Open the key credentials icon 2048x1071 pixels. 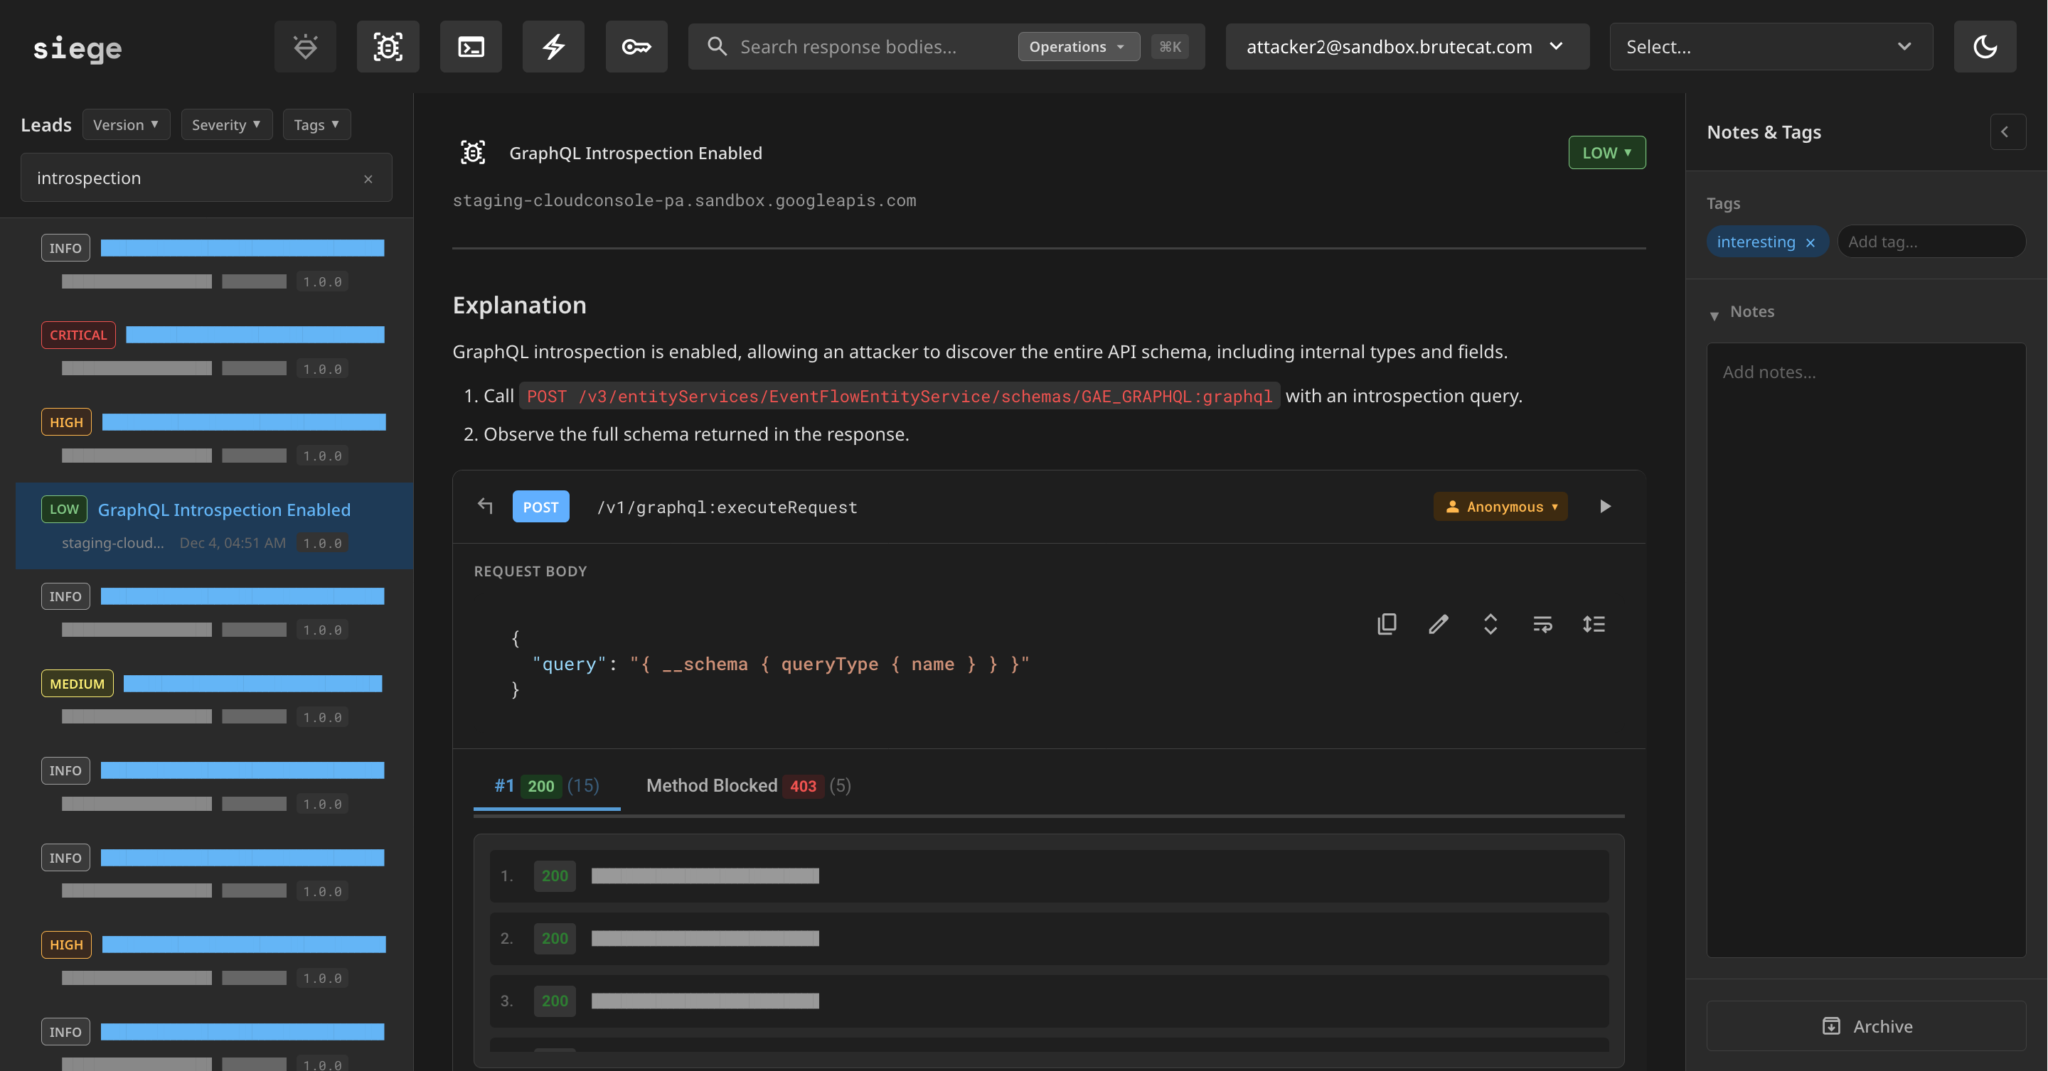(636, 47)
